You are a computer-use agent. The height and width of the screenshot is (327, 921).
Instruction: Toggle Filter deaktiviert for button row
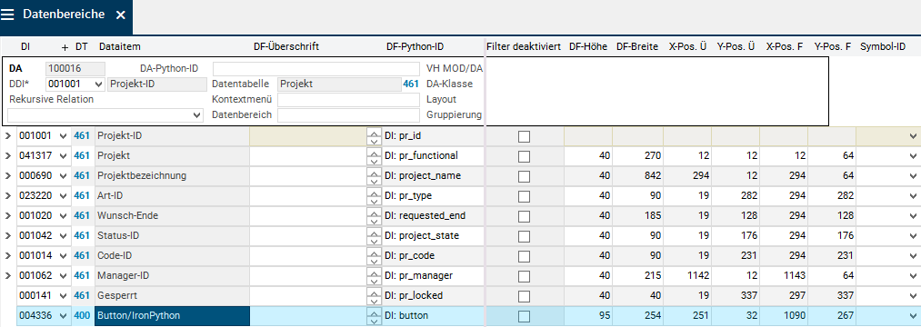tap(524, 316)
